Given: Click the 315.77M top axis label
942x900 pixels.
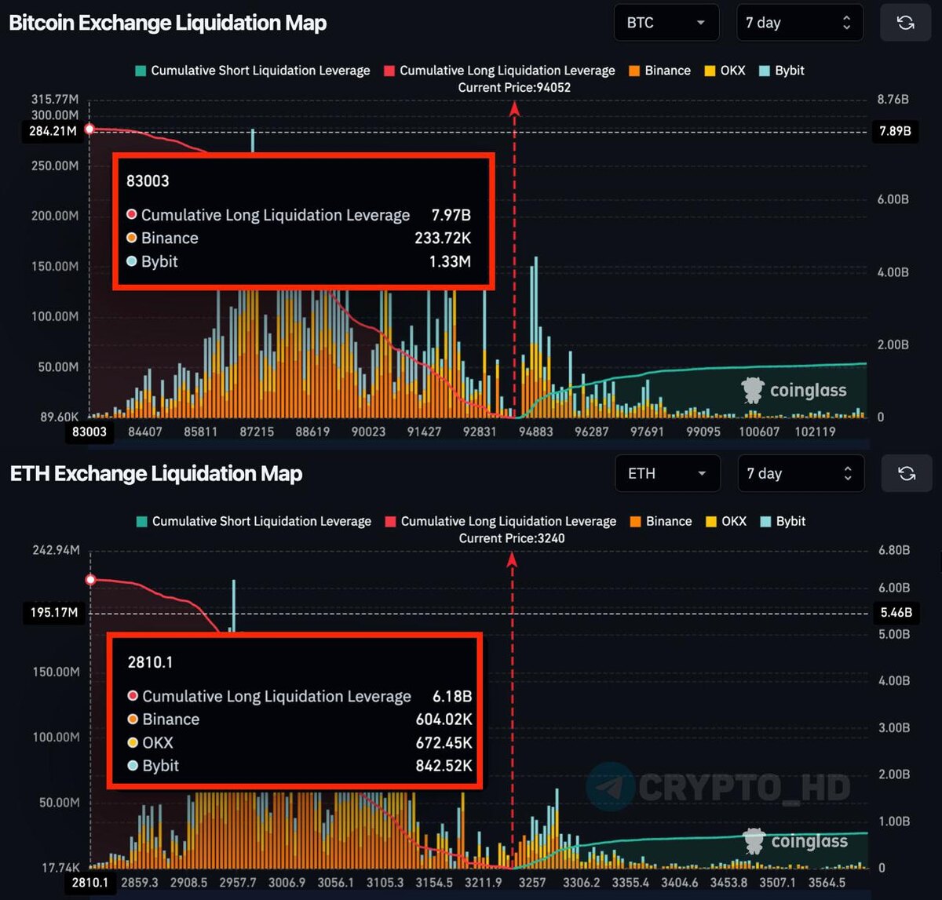Looking at the screenshot, I should tap(55, 100).
